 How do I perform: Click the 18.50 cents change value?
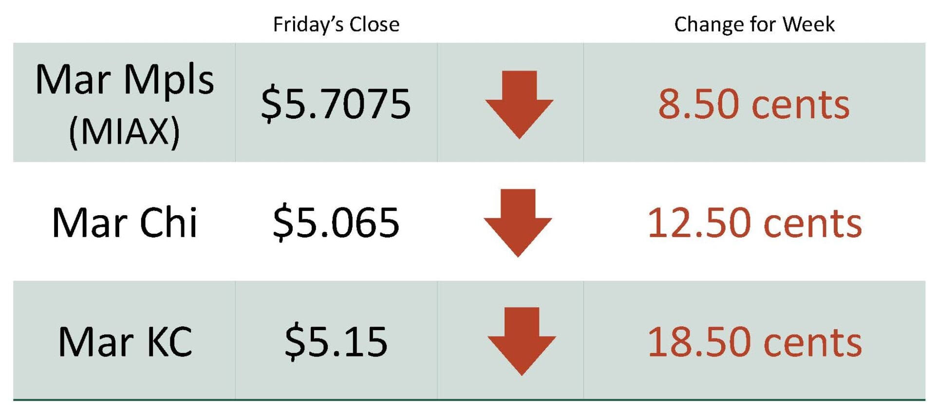754,342
